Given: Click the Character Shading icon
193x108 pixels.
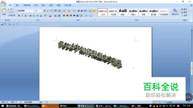Looking at the screenshot, I should tap(56, 16).
